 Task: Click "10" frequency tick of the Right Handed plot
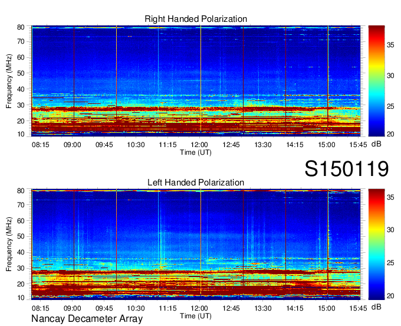(x=21, y=134)
